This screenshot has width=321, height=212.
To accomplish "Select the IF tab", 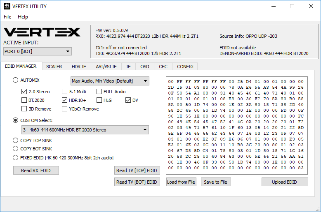I will (x=128, y=67).
